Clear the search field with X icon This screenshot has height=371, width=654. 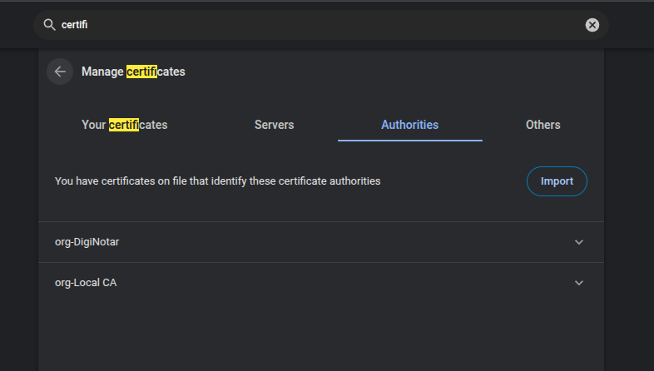pos(592,25)
